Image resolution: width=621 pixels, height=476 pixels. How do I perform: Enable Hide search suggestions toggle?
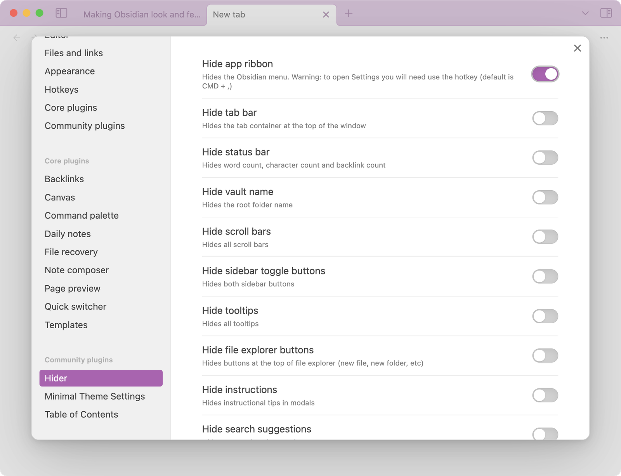coord(545,434)
